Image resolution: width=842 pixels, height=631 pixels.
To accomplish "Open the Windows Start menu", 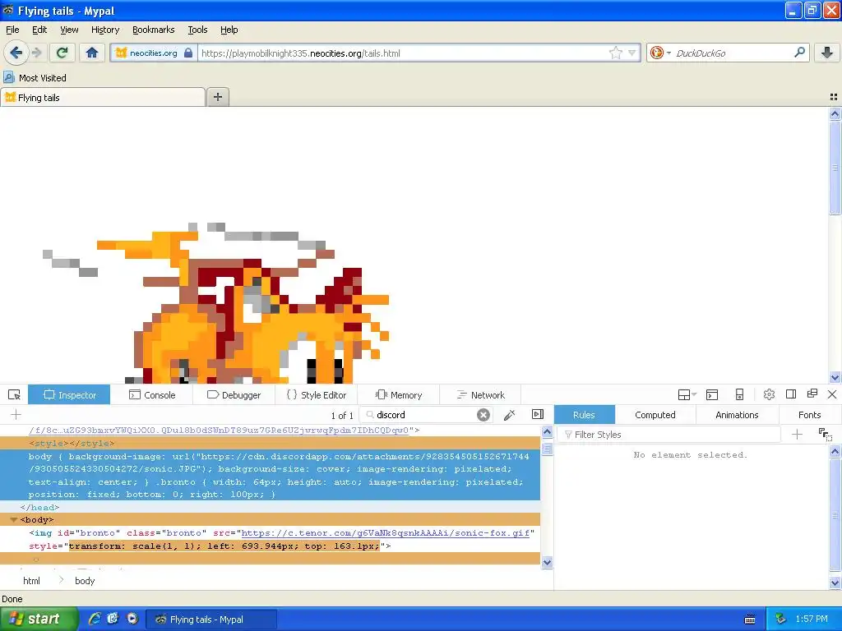I will tap(38, 619).
